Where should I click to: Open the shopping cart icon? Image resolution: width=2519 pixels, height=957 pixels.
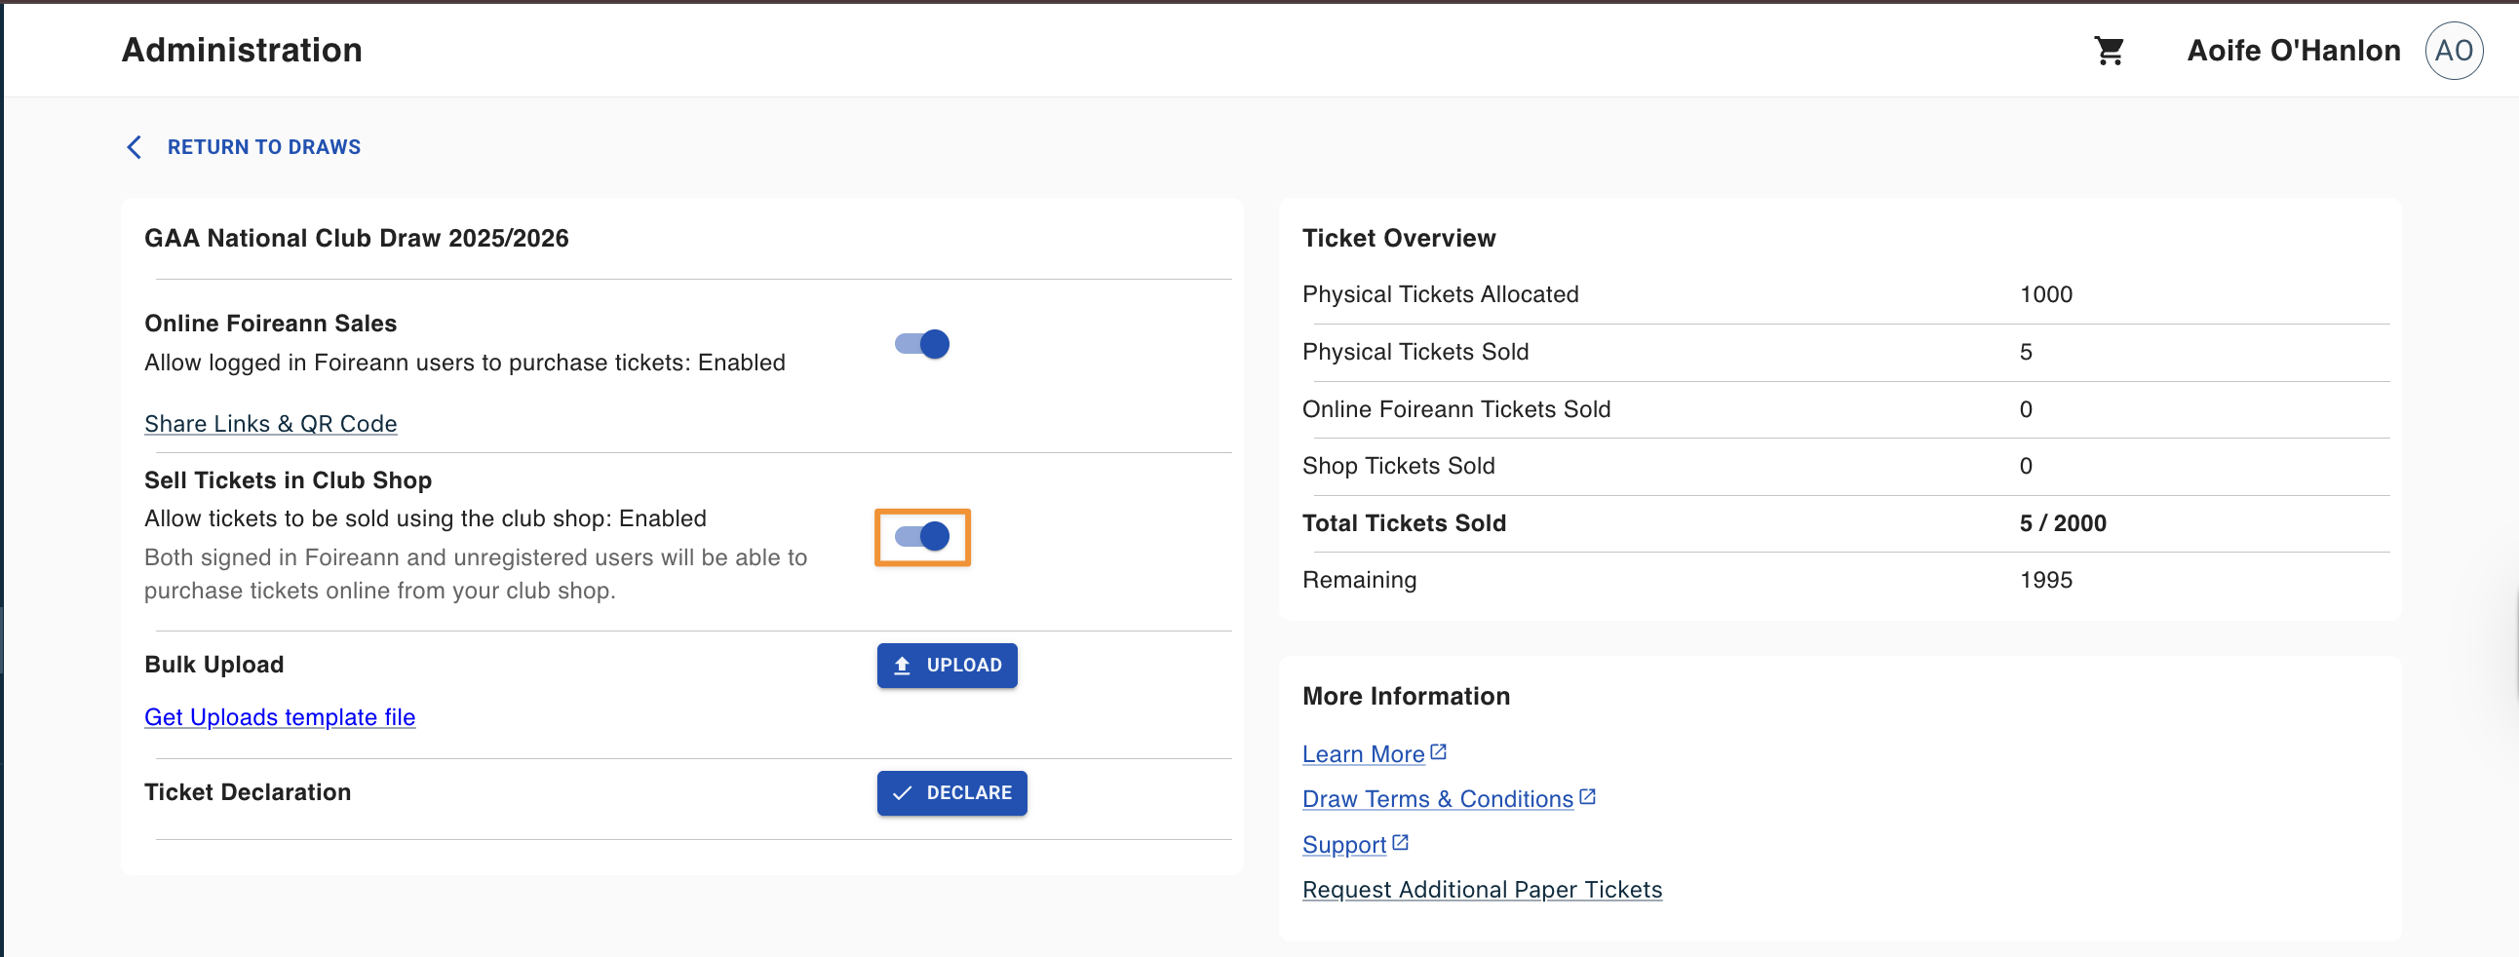coord(2109,50)
